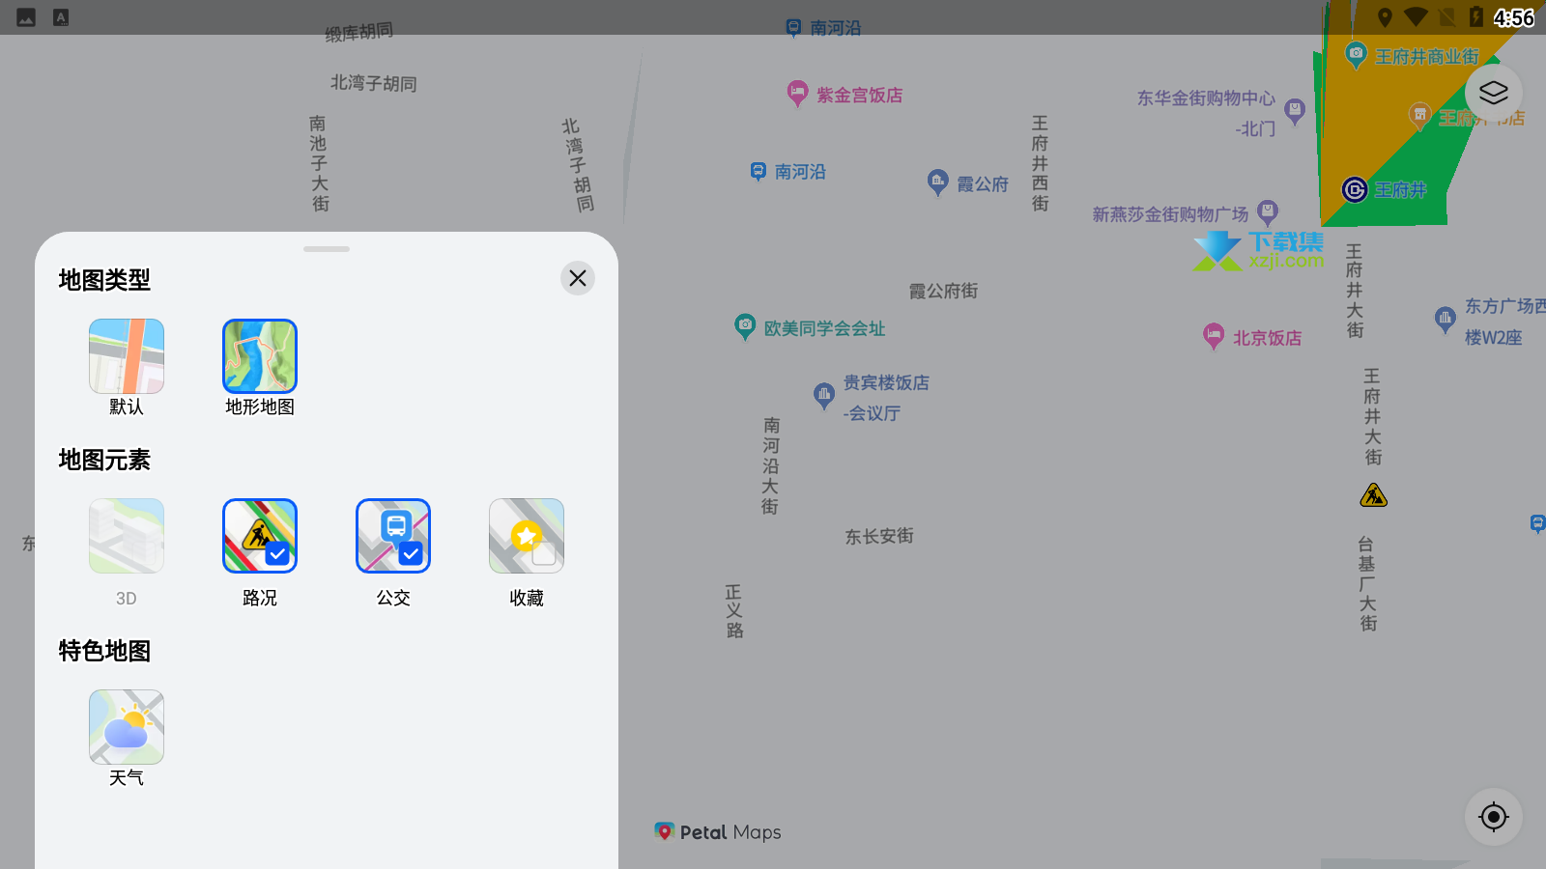The width and height of the screenshot is (1546, 869).
Task: Toggle the traffic (路况) layer
Action: (x=260, y=536)
